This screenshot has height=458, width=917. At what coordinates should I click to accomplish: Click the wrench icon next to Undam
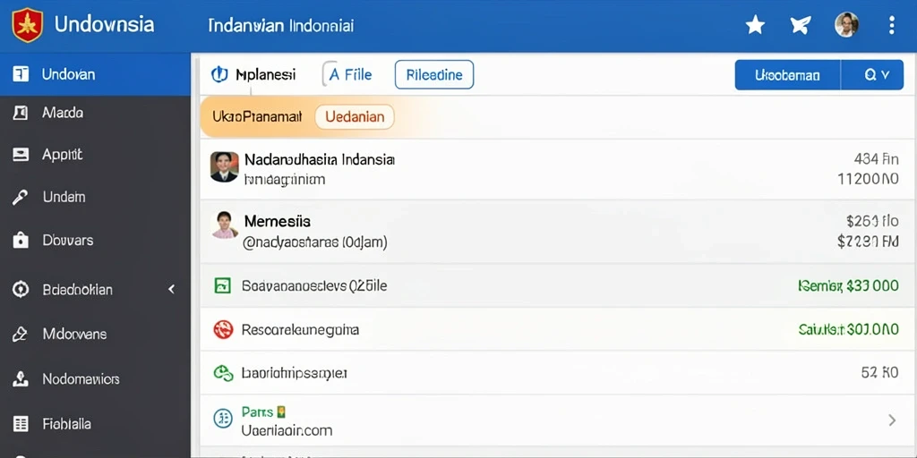coord(21,198)
